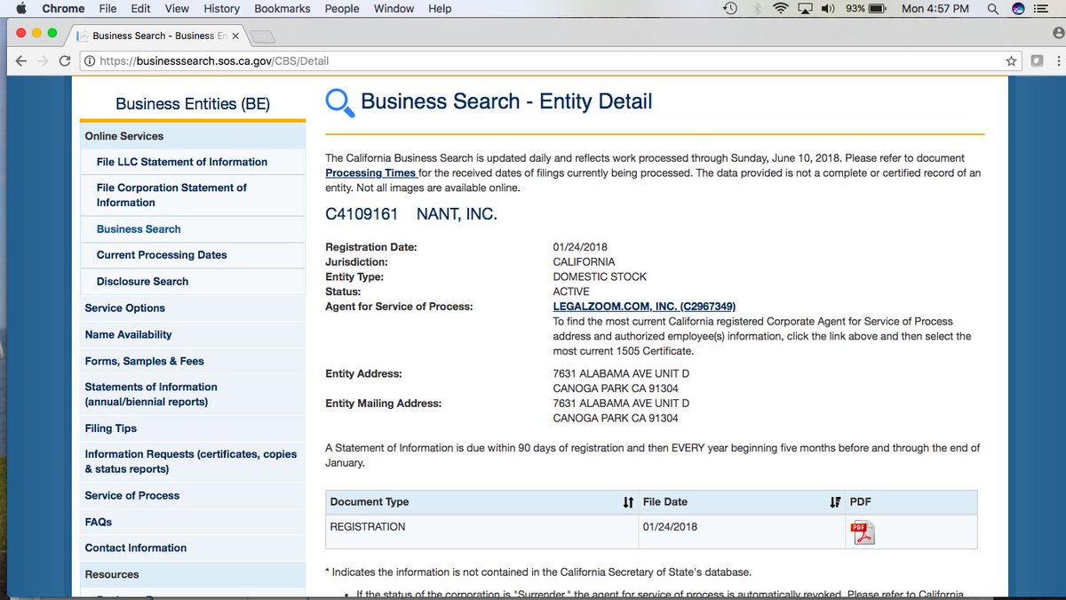Close the Business Search tab
The image size is (1066, 600).
[x=235, y=36]
